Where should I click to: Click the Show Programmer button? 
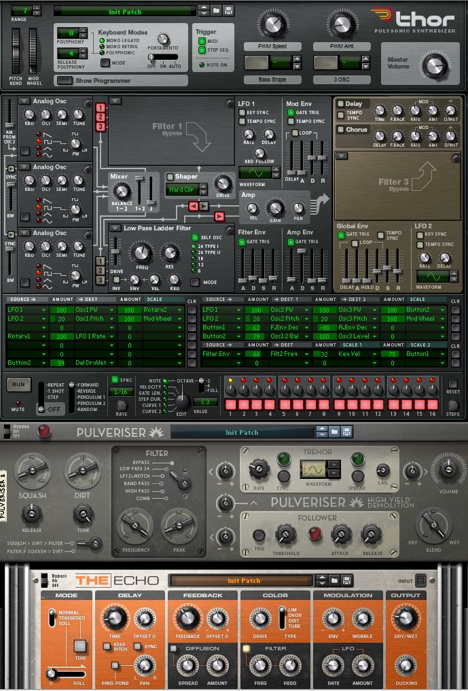(x=65, y=80)
